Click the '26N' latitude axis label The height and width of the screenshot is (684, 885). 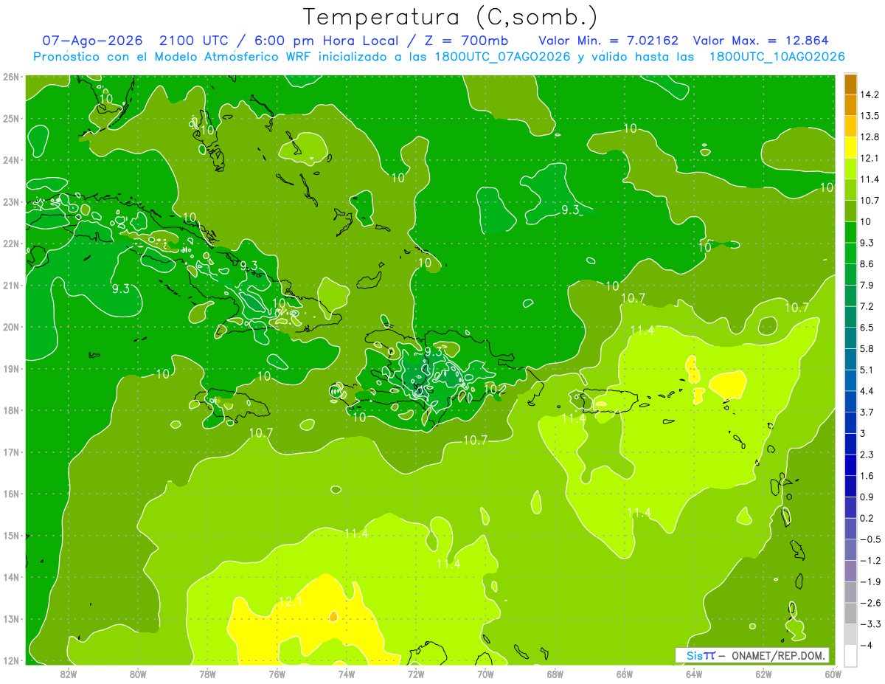click(x=12, y=77)
